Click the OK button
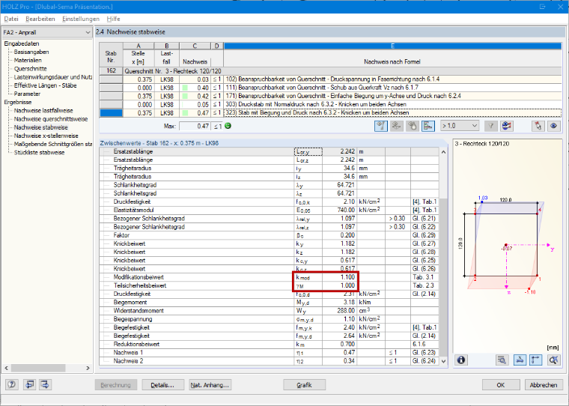Viewport: 569px width, 406px height. point(500,385)
